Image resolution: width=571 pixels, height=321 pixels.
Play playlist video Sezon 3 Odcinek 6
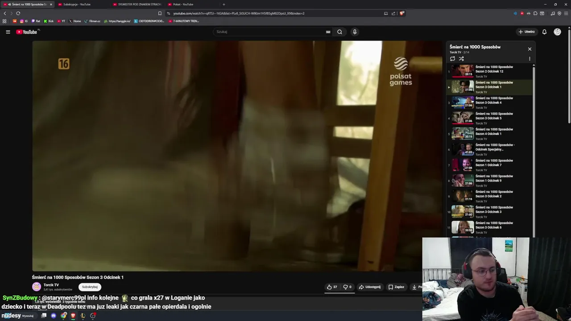point(489,227)
